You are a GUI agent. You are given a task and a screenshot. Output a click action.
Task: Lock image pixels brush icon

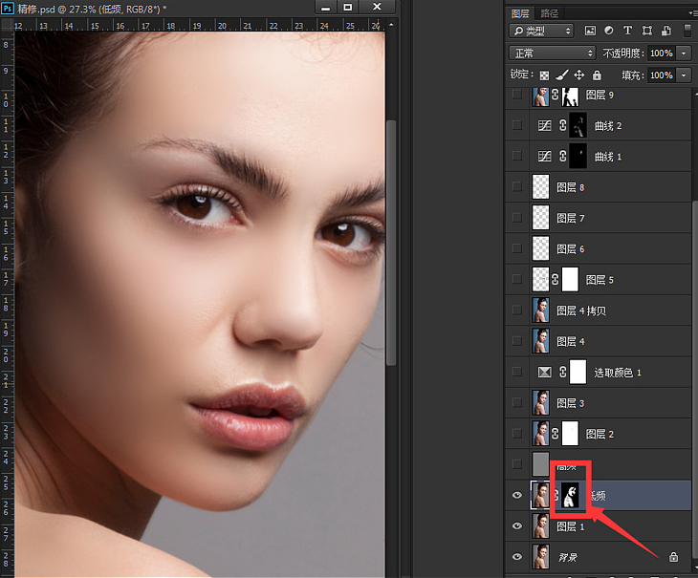tap(562, 75)
